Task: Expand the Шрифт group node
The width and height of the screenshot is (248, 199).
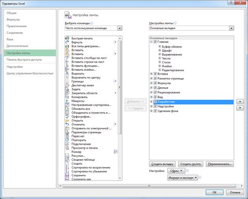Action: [160, 50]
